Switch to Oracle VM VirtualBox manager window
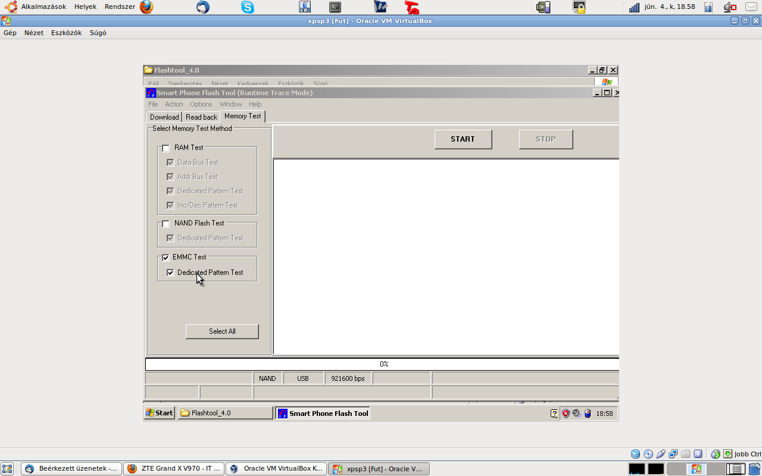This screenshot has height=476, width=762. [276, 469]
